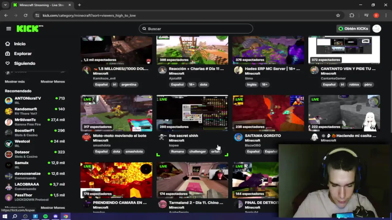Click CantanteGamer streamer avatar
392x220 pixels.
pos(315,70)
